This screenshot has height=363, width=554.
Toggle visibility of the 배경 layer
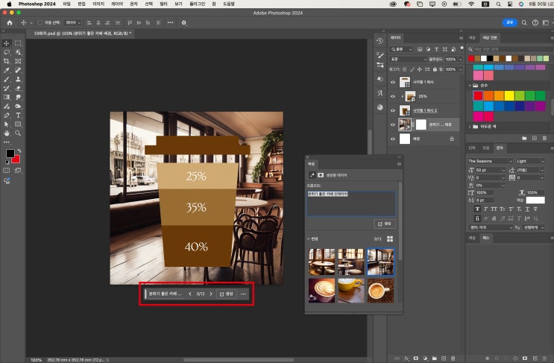click(393, 139)
